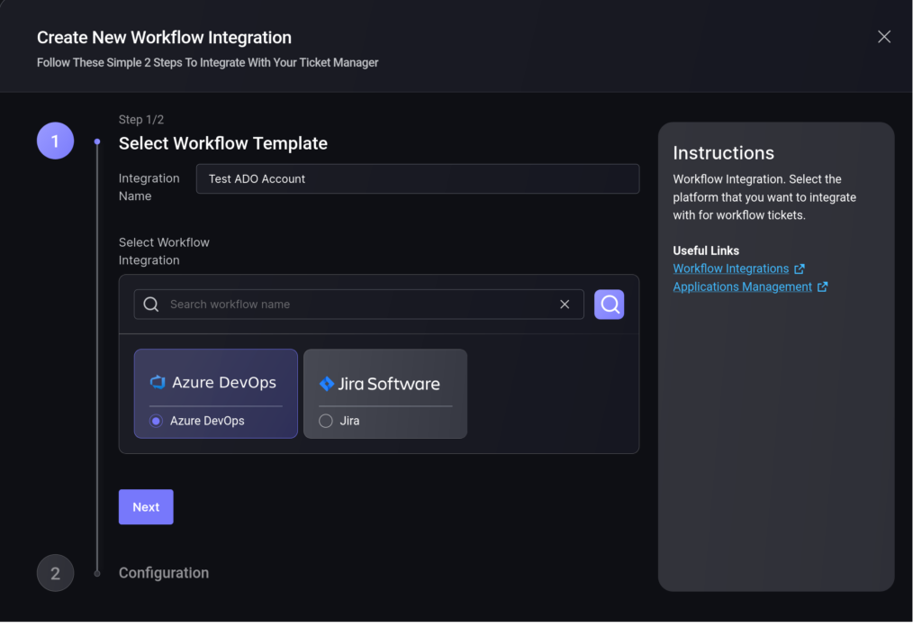Click the Azure DevOps logo icon
Image resolution: width=922 pixels, height=628 pixels.
[x=158, y=383]
